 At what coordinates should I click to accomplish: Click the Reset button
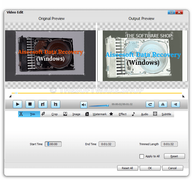click(174, 156)
